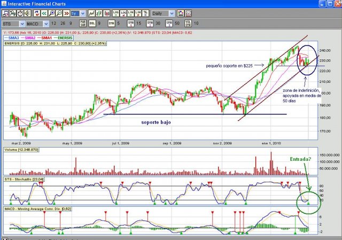The width and height of the screenshot is (342, 240).
Task: Zoom out with the minus magnifier
Action: pyautogui.click(x=59, y=13)
